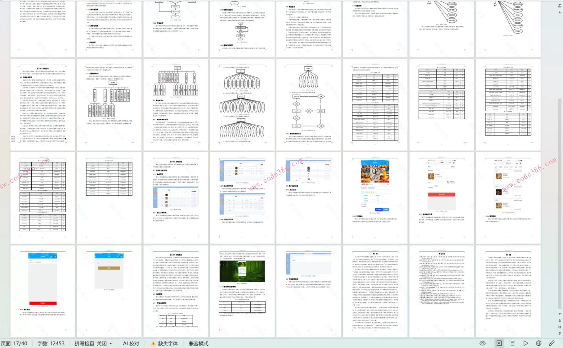Click next page double-down arrow

point(559,333)
